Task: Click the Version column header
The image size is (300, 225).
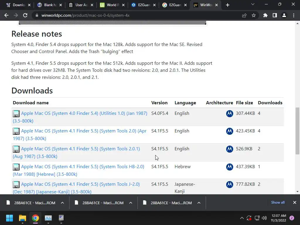Action: click(159, 103)
